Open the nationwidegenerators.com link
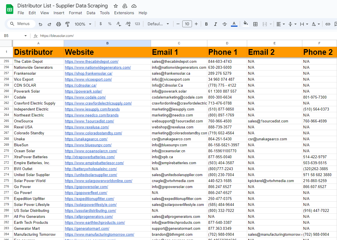 coord(98,67)
